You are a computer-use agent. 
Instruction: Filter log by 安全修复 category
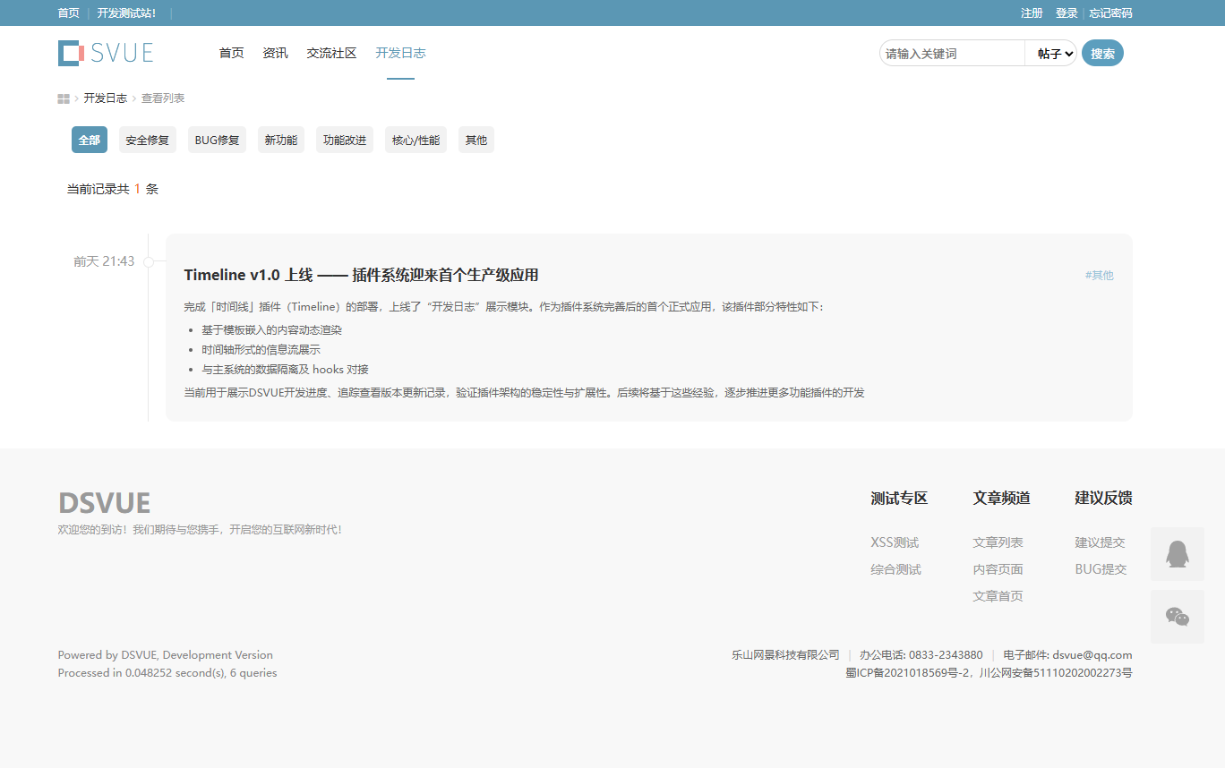(x=147, y=141)
